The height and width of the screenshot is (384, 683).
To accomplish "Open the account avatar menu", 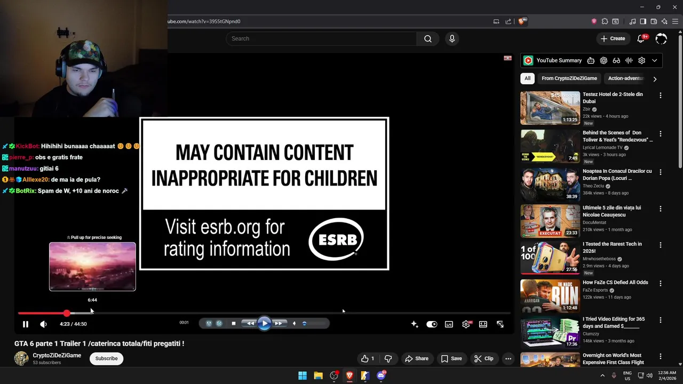I will [x=661, y=38].
